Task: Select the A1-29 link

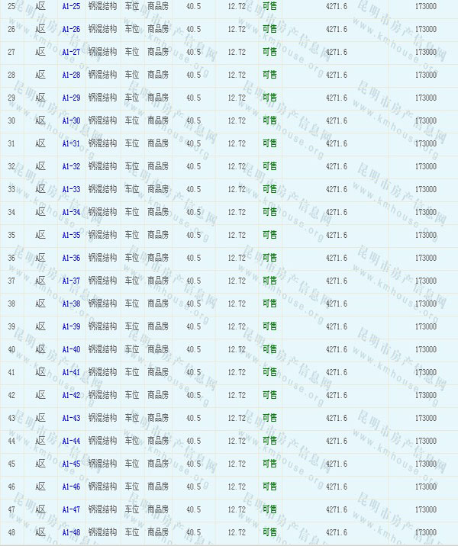Action: pyautogui.click(x=71, y=98)
